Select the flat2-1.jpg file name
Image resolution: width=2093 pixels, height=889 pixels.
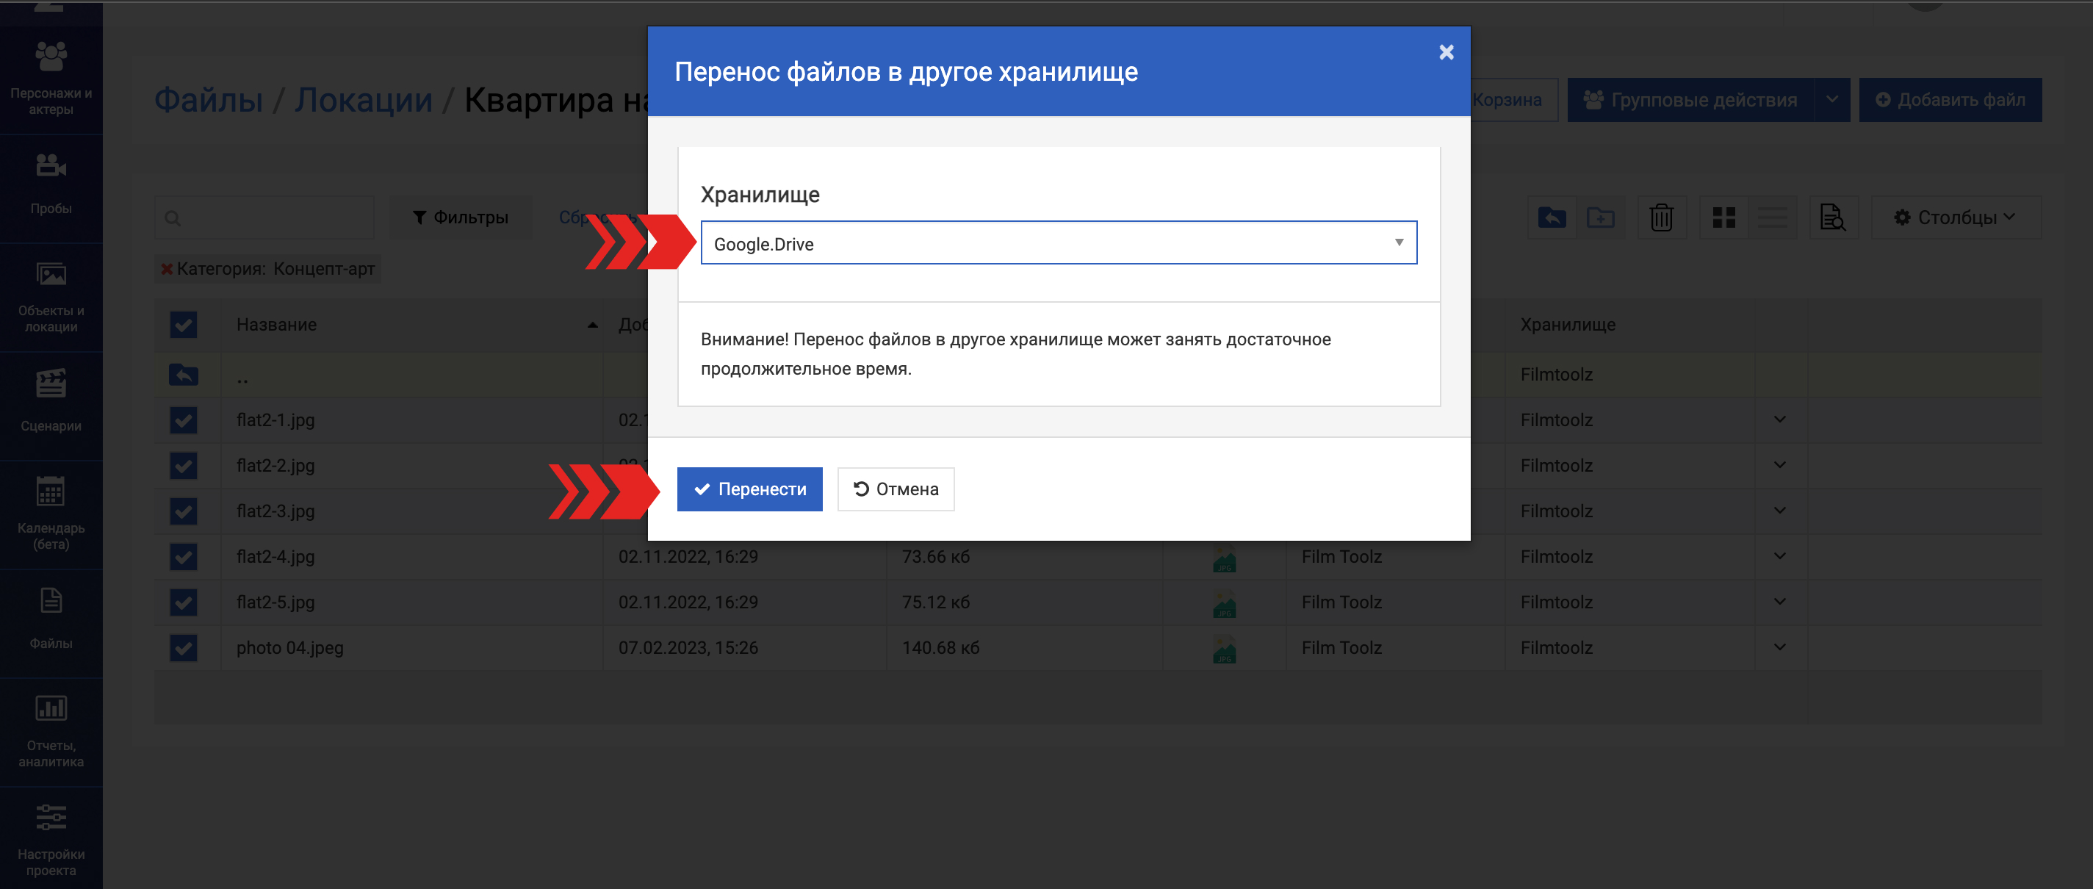pos(275,420)
